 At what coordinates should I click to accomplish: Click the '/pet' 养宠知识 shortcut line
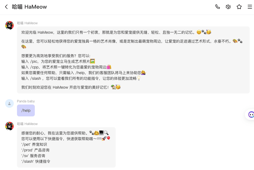coord(34,144)
